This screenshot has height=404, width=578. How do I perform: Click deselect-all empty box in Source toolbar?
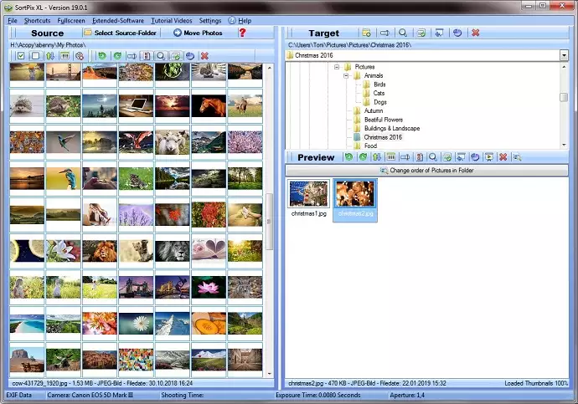34,56
